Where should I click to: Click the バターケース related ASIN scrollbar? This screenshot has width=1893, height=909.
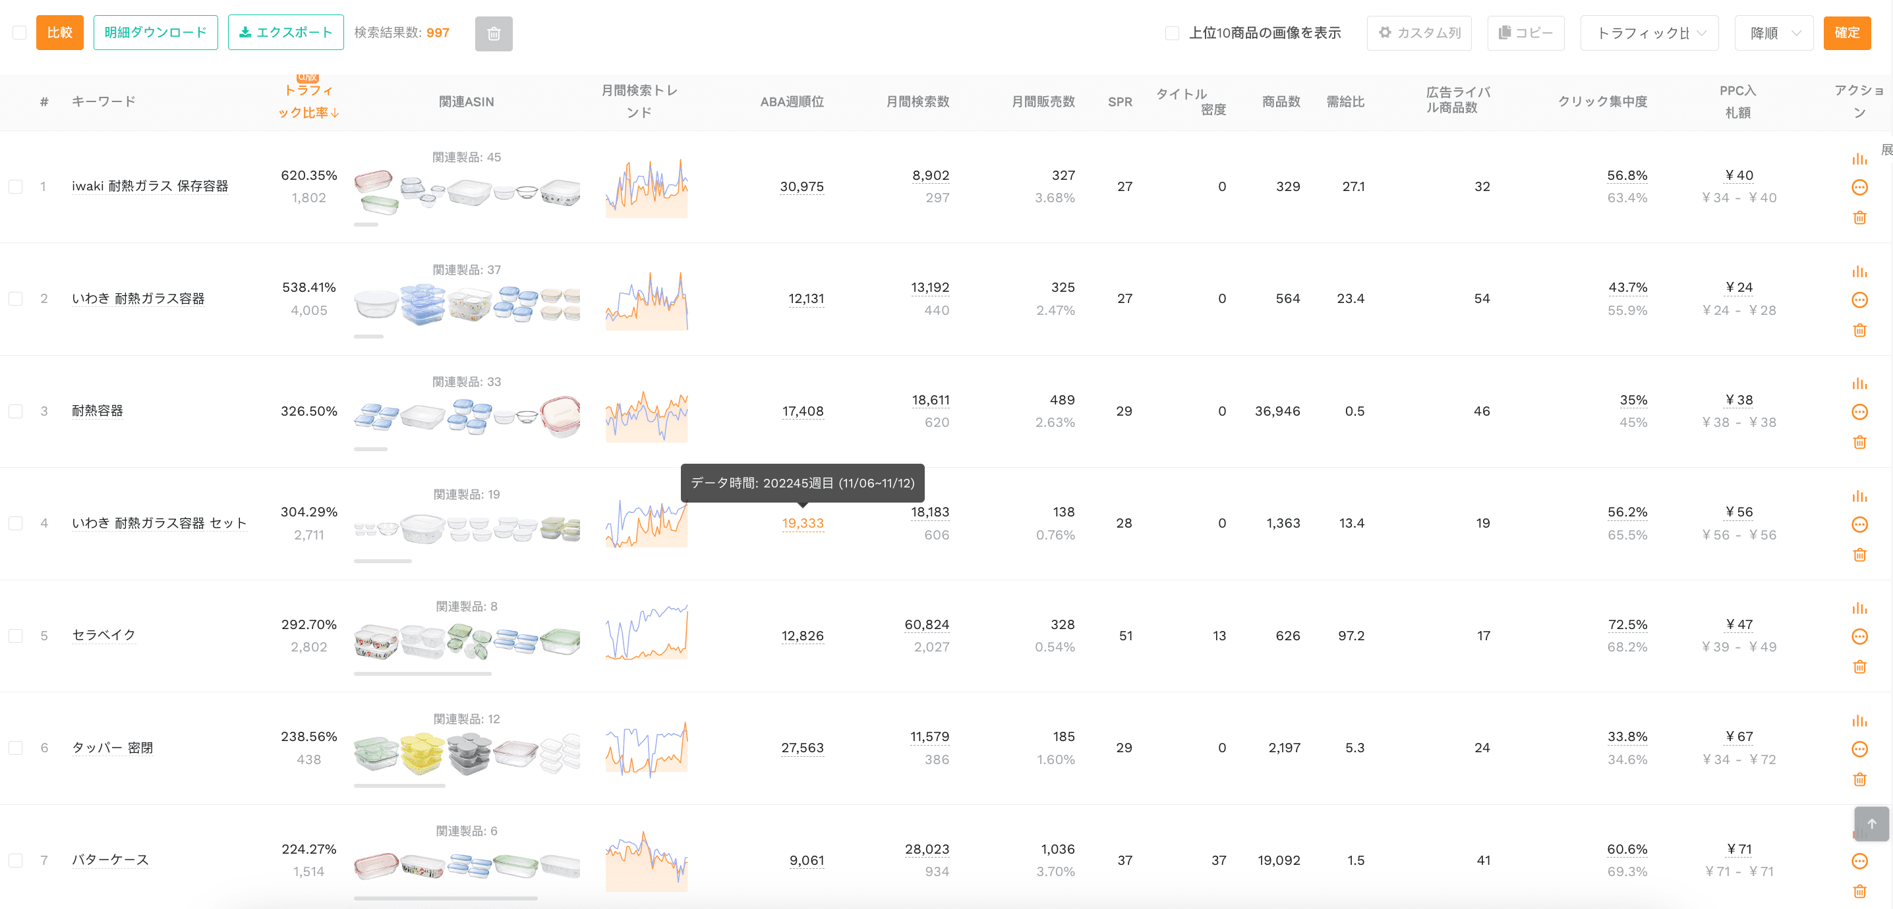(x=446, y=898)
